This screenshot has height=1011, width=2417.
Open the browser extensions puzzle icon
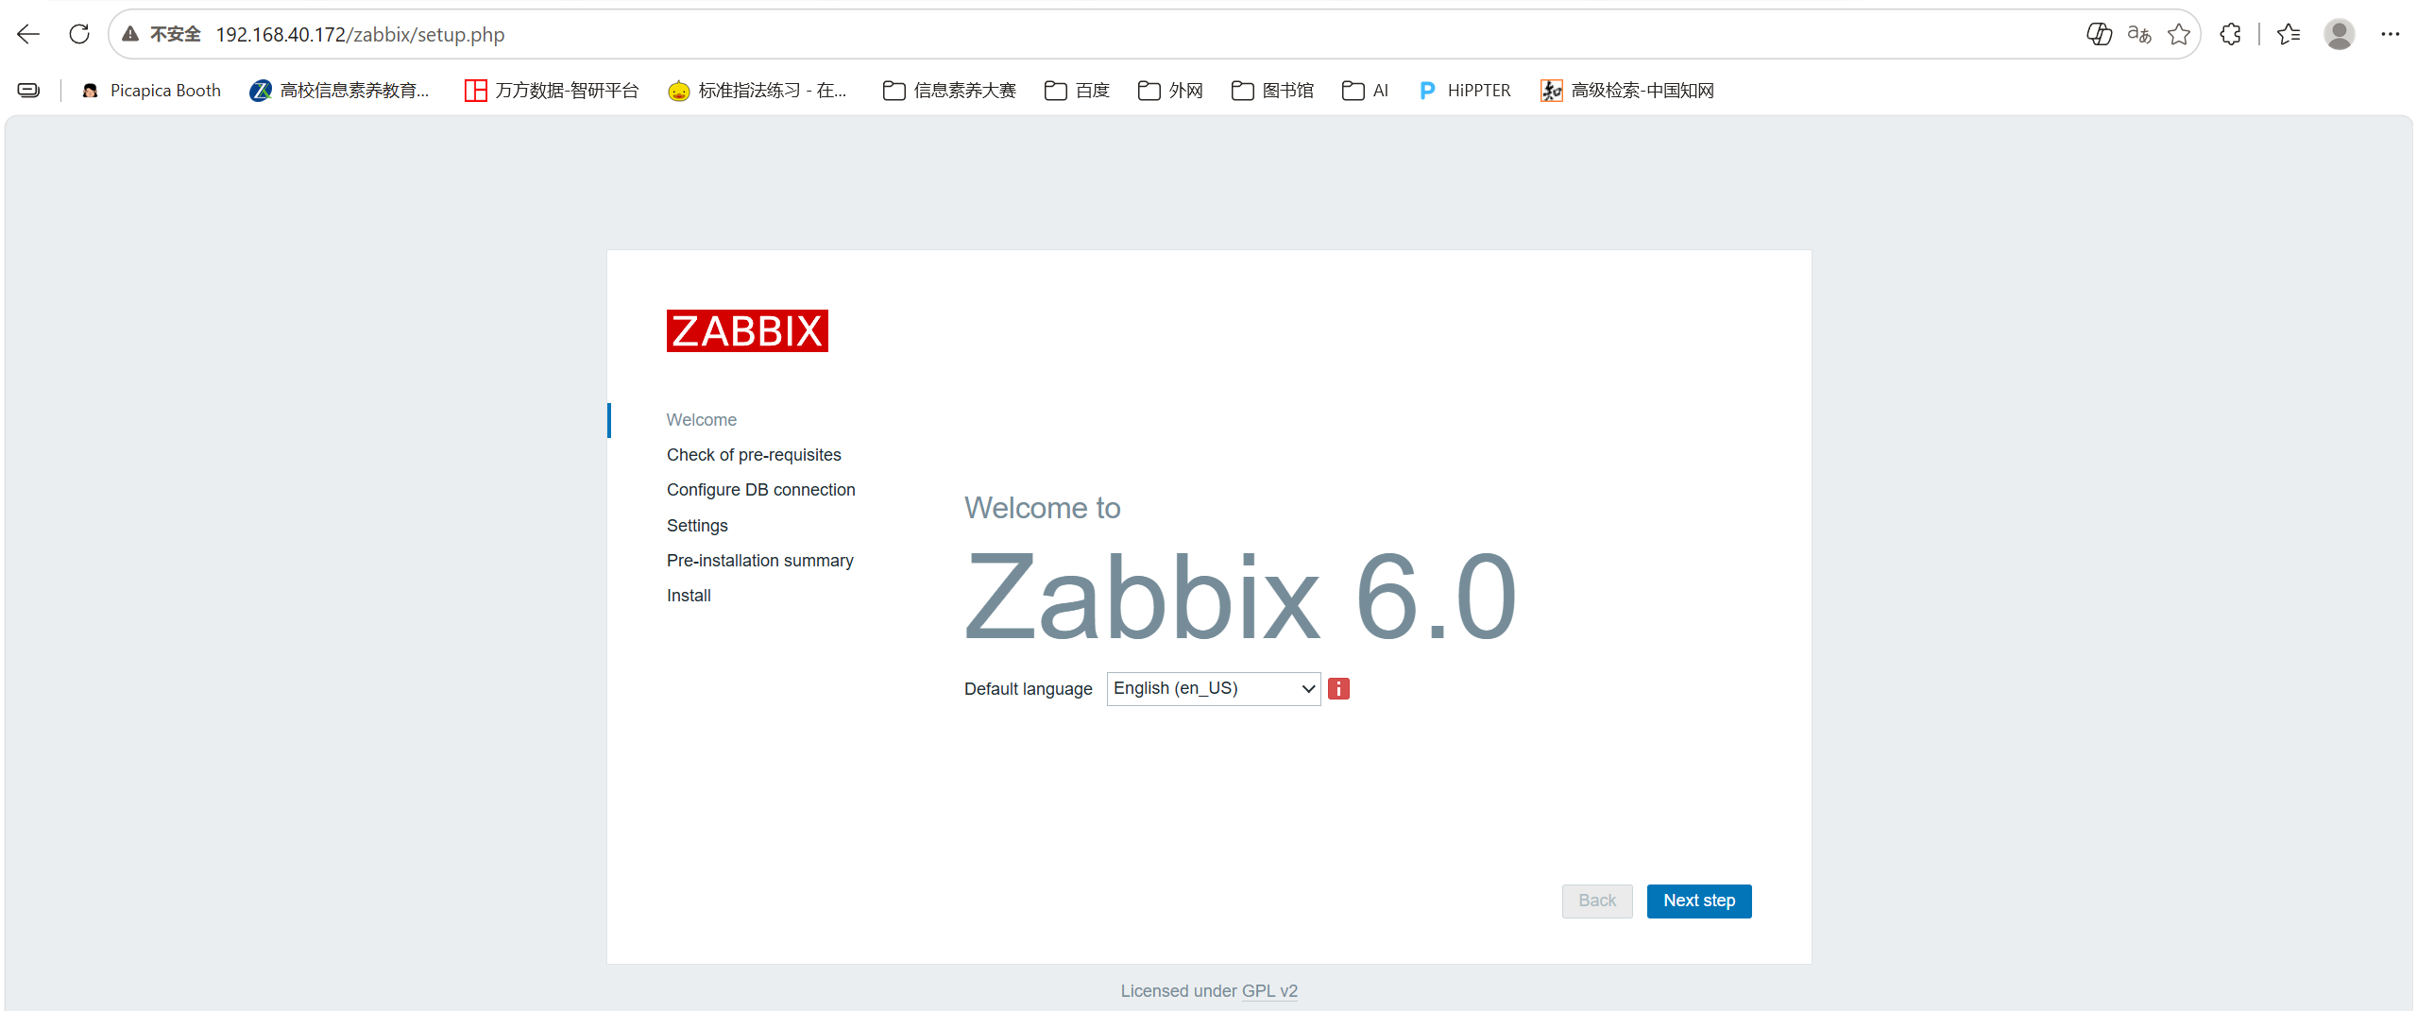(x=2230, y=35)
